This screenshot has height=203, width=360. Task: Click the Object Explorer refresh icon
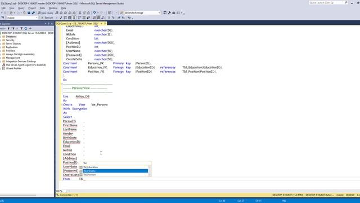click(x=26, y=29)
